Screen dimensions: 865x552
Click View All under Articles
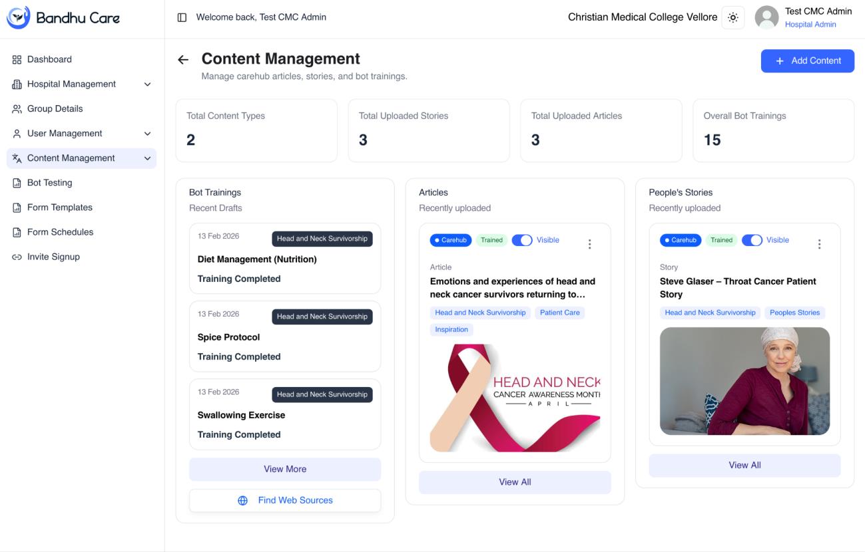515,482
